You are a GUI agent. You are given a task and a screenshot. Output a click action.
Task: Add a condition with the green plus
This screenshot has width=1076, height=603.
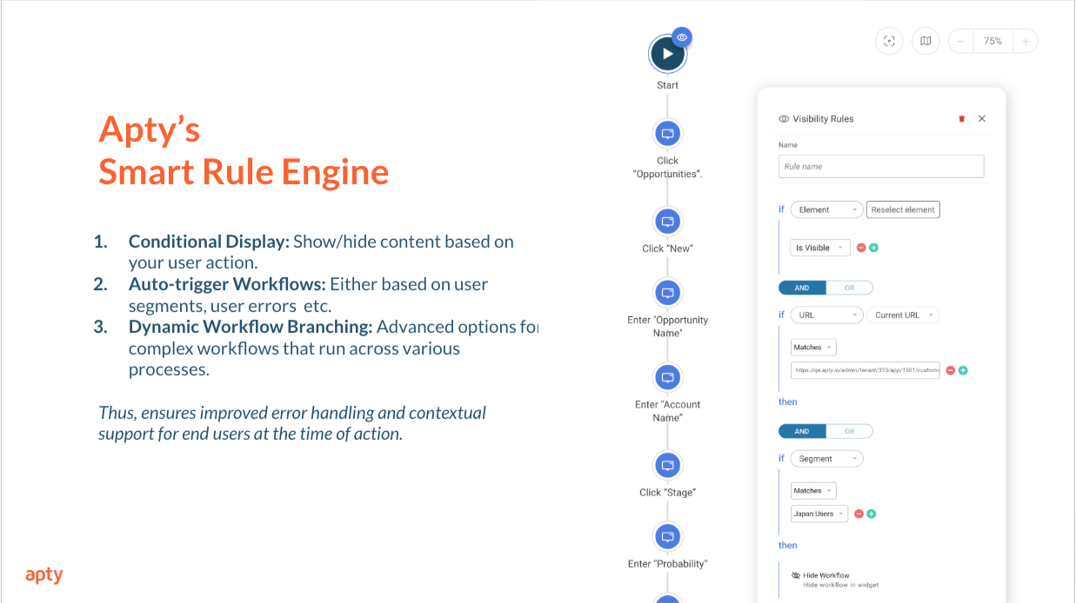coord(873,247)
